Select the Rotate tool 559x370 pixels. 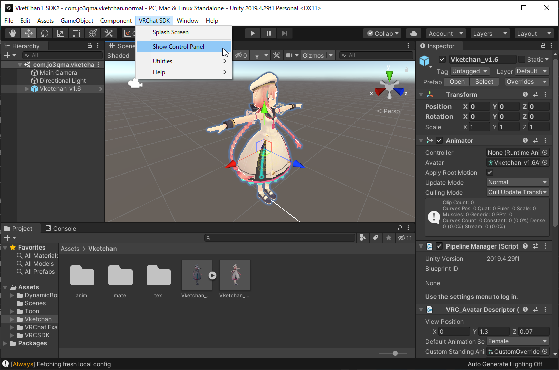[x=45, y=33]
